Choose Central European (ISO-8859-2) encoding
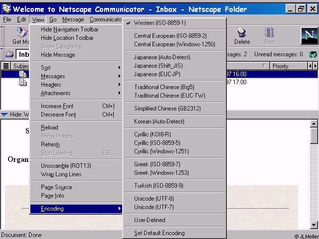 (x=175, y=36)
